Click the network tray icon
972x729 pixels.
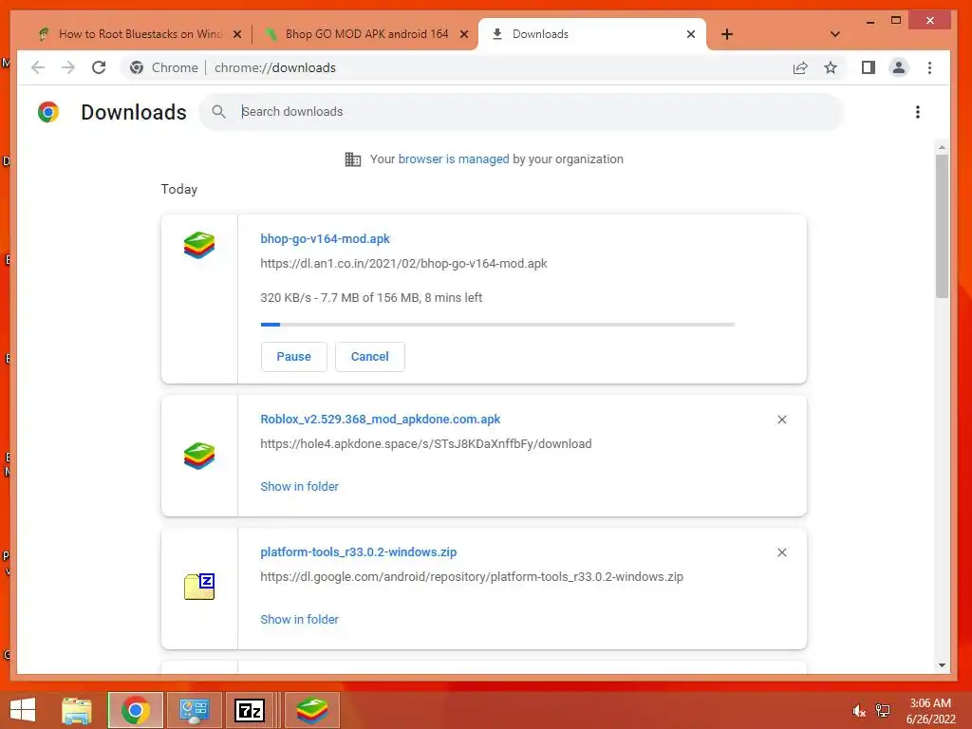883,711
